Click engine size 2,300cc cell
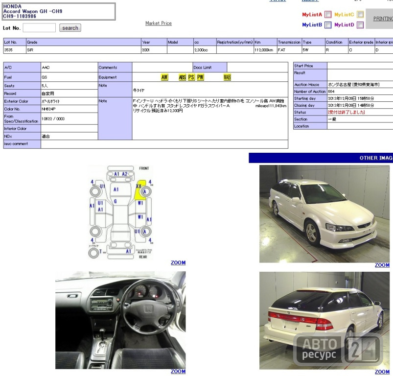This screenshot has width=393, height=376. pos(205,50)
